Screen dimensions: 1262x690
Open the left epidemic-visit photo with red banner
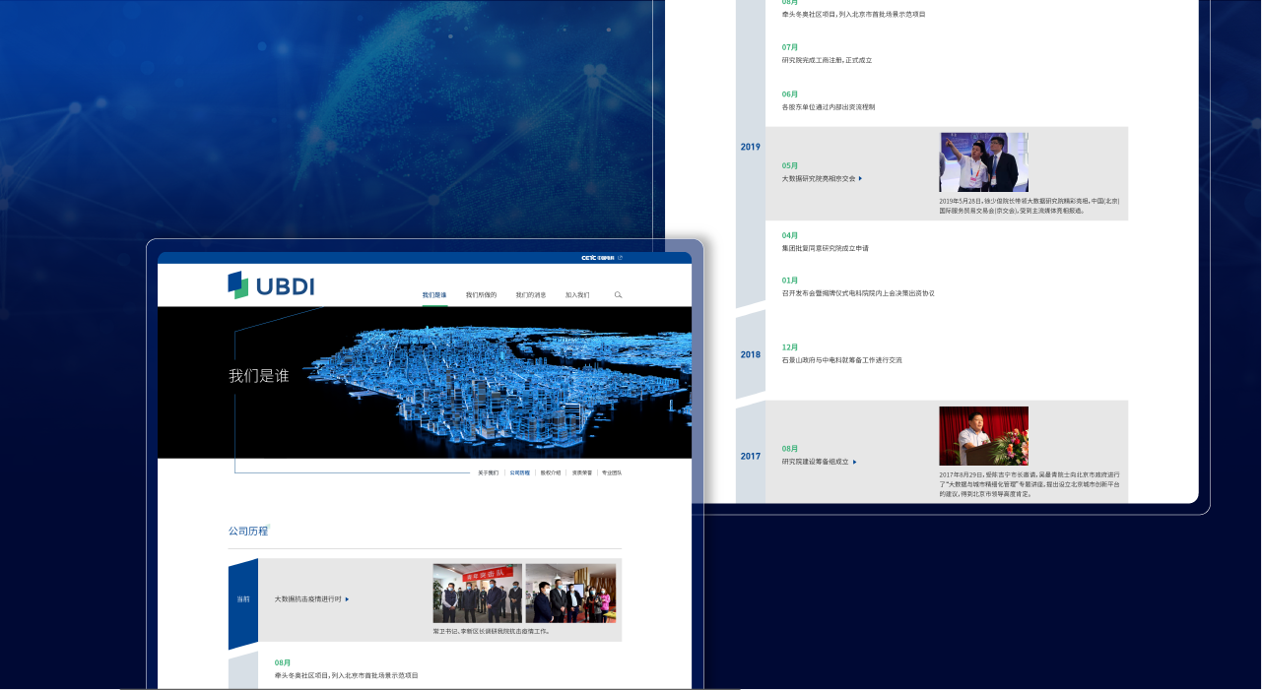477,594
